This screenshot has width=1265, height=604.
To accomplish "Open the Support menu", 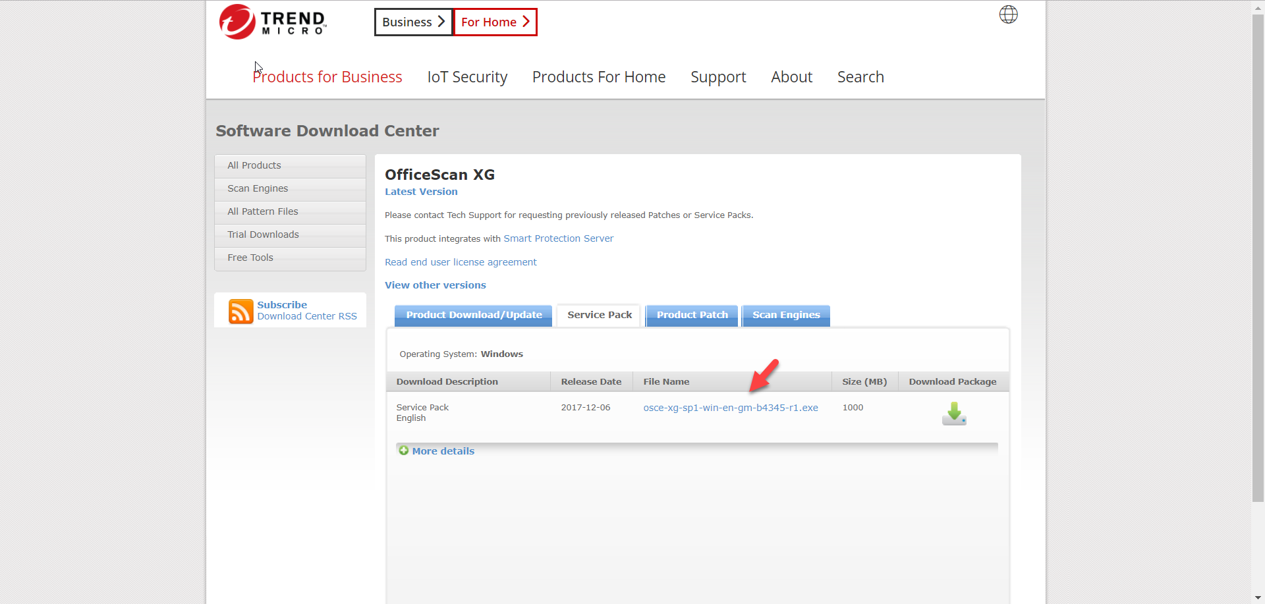I will coord(718,77).
